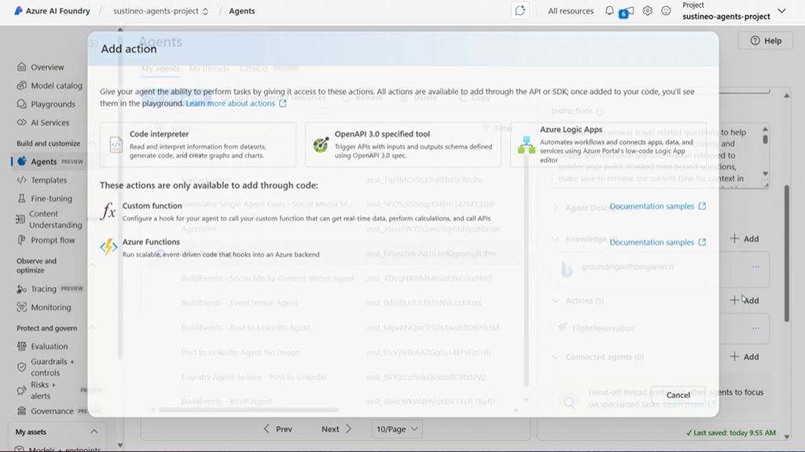The width and height of the screenshot is (805, 452).
Task: Collapse the Knowledge section chevron
Action: [x=556, y=239]
